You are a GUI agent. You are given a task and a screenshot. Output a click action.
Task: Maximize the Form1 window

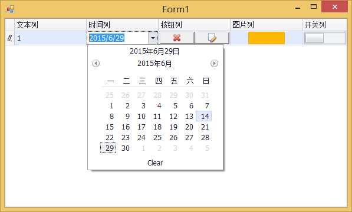click(x=314, y=6)
